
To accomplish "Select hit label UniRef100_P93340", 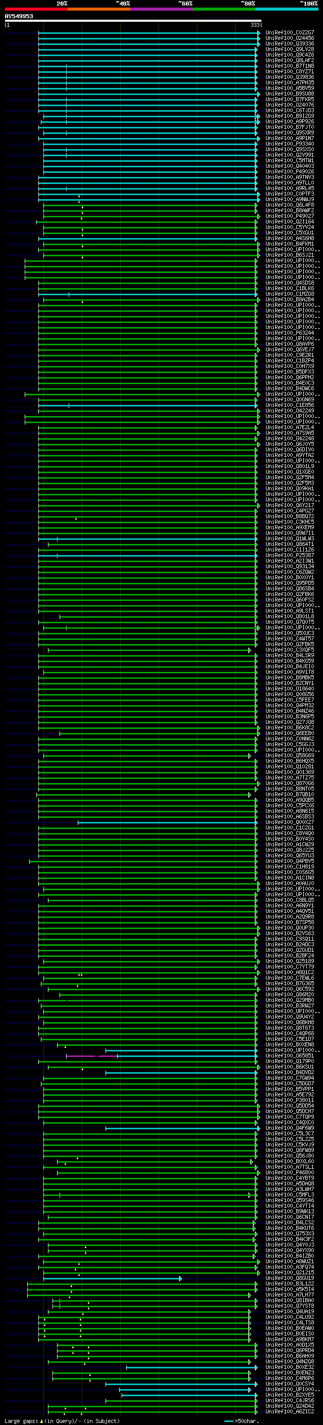I will coord(289,144).
